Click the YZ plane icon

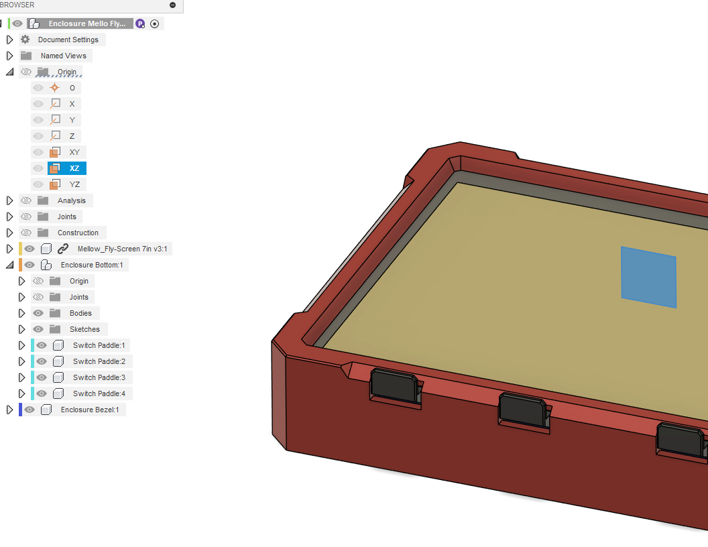tap(55, 184)
